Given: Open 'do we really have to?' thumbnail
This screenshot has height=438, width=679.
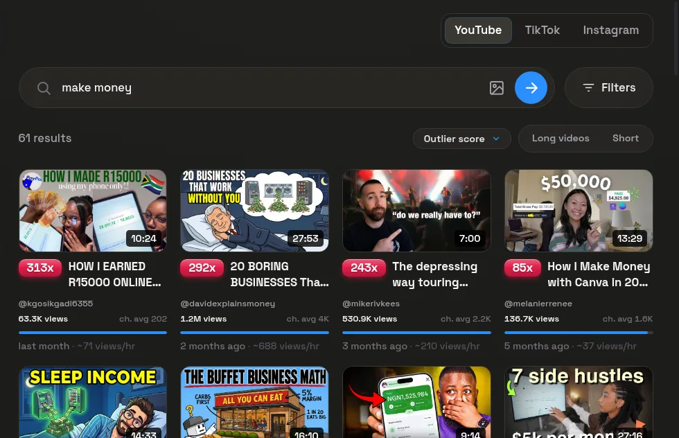Looking at the screenshot, I should [416, 211].
